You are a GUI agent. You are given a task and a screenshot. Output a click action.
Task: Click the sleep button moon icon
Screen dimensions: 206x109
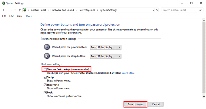coord(47,56)
